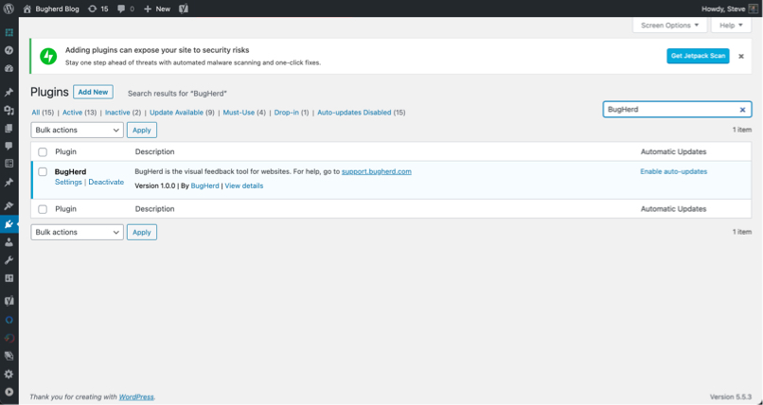Open the comments bubble showing 0
This screenshot has width=763, height=405.
pos(121,9)
